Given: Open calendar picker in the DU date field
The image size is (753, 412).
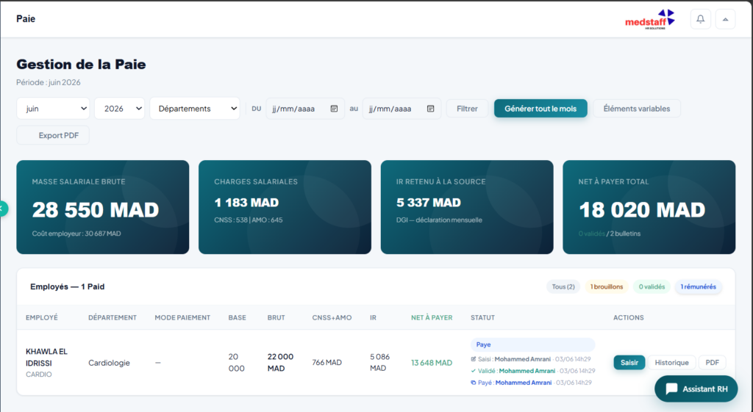Looking at the screenshot, I should [x=335, y=109].
